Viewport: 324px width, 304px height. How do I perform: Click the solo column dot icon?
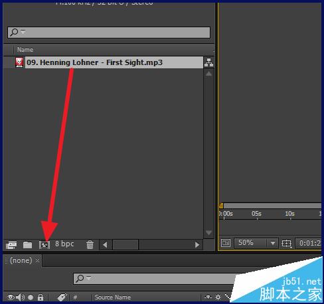31,297
